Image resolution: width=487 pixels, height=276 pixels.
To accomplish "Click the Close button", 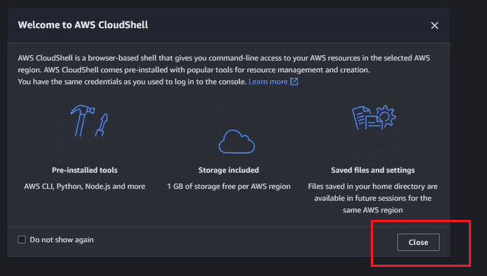I will point(419,242).
